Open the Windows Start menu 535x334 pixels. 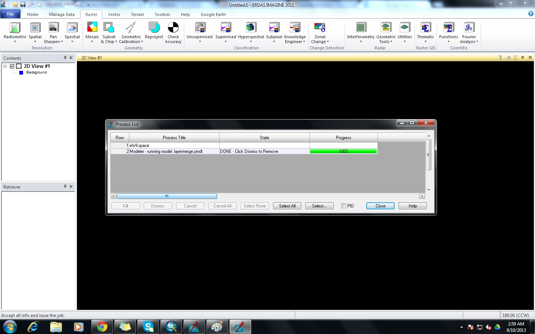[x=10, y=327]
